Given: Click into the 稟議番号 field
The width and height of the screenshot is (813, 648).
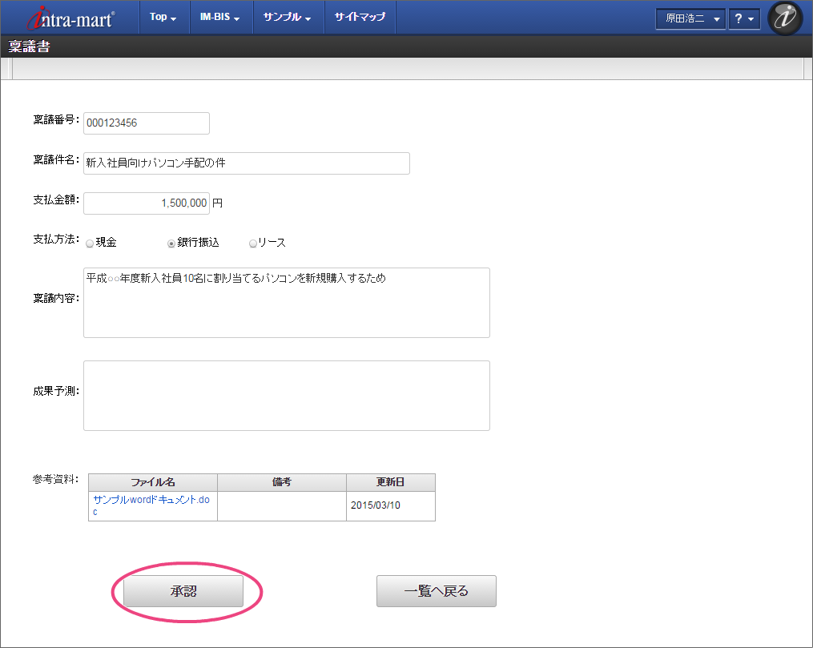Looking at the screenshot, I should coord(146,123).
